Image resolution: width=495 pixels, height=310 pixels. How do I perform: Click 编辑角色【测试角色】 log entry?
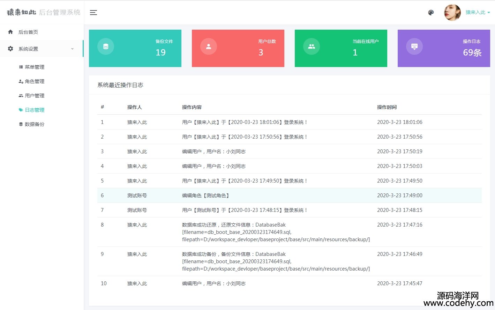coord(206,195)
